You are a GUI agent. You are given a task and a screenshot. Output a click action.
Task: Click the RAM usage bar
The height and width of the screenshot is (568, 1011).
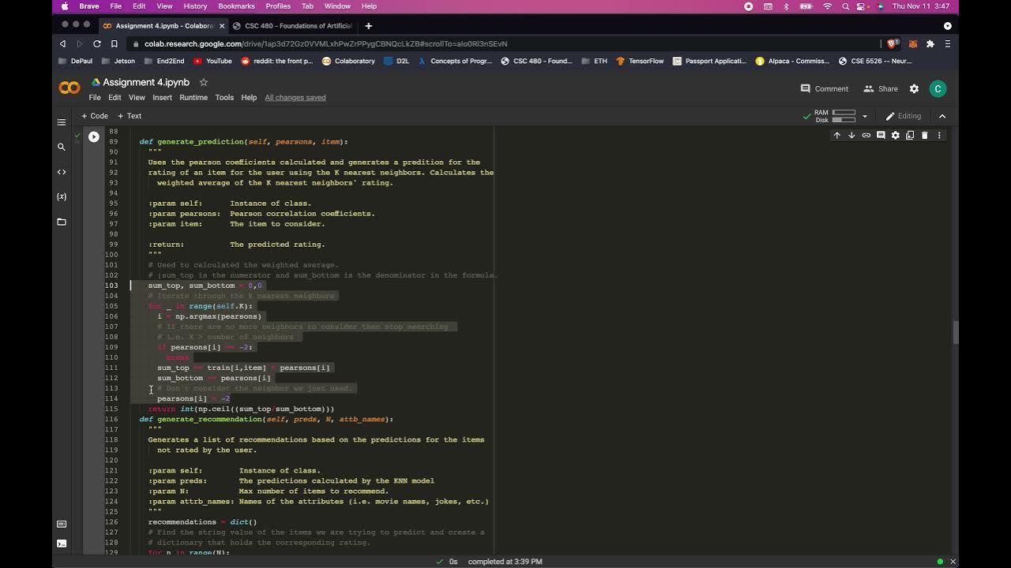point(844,113)
